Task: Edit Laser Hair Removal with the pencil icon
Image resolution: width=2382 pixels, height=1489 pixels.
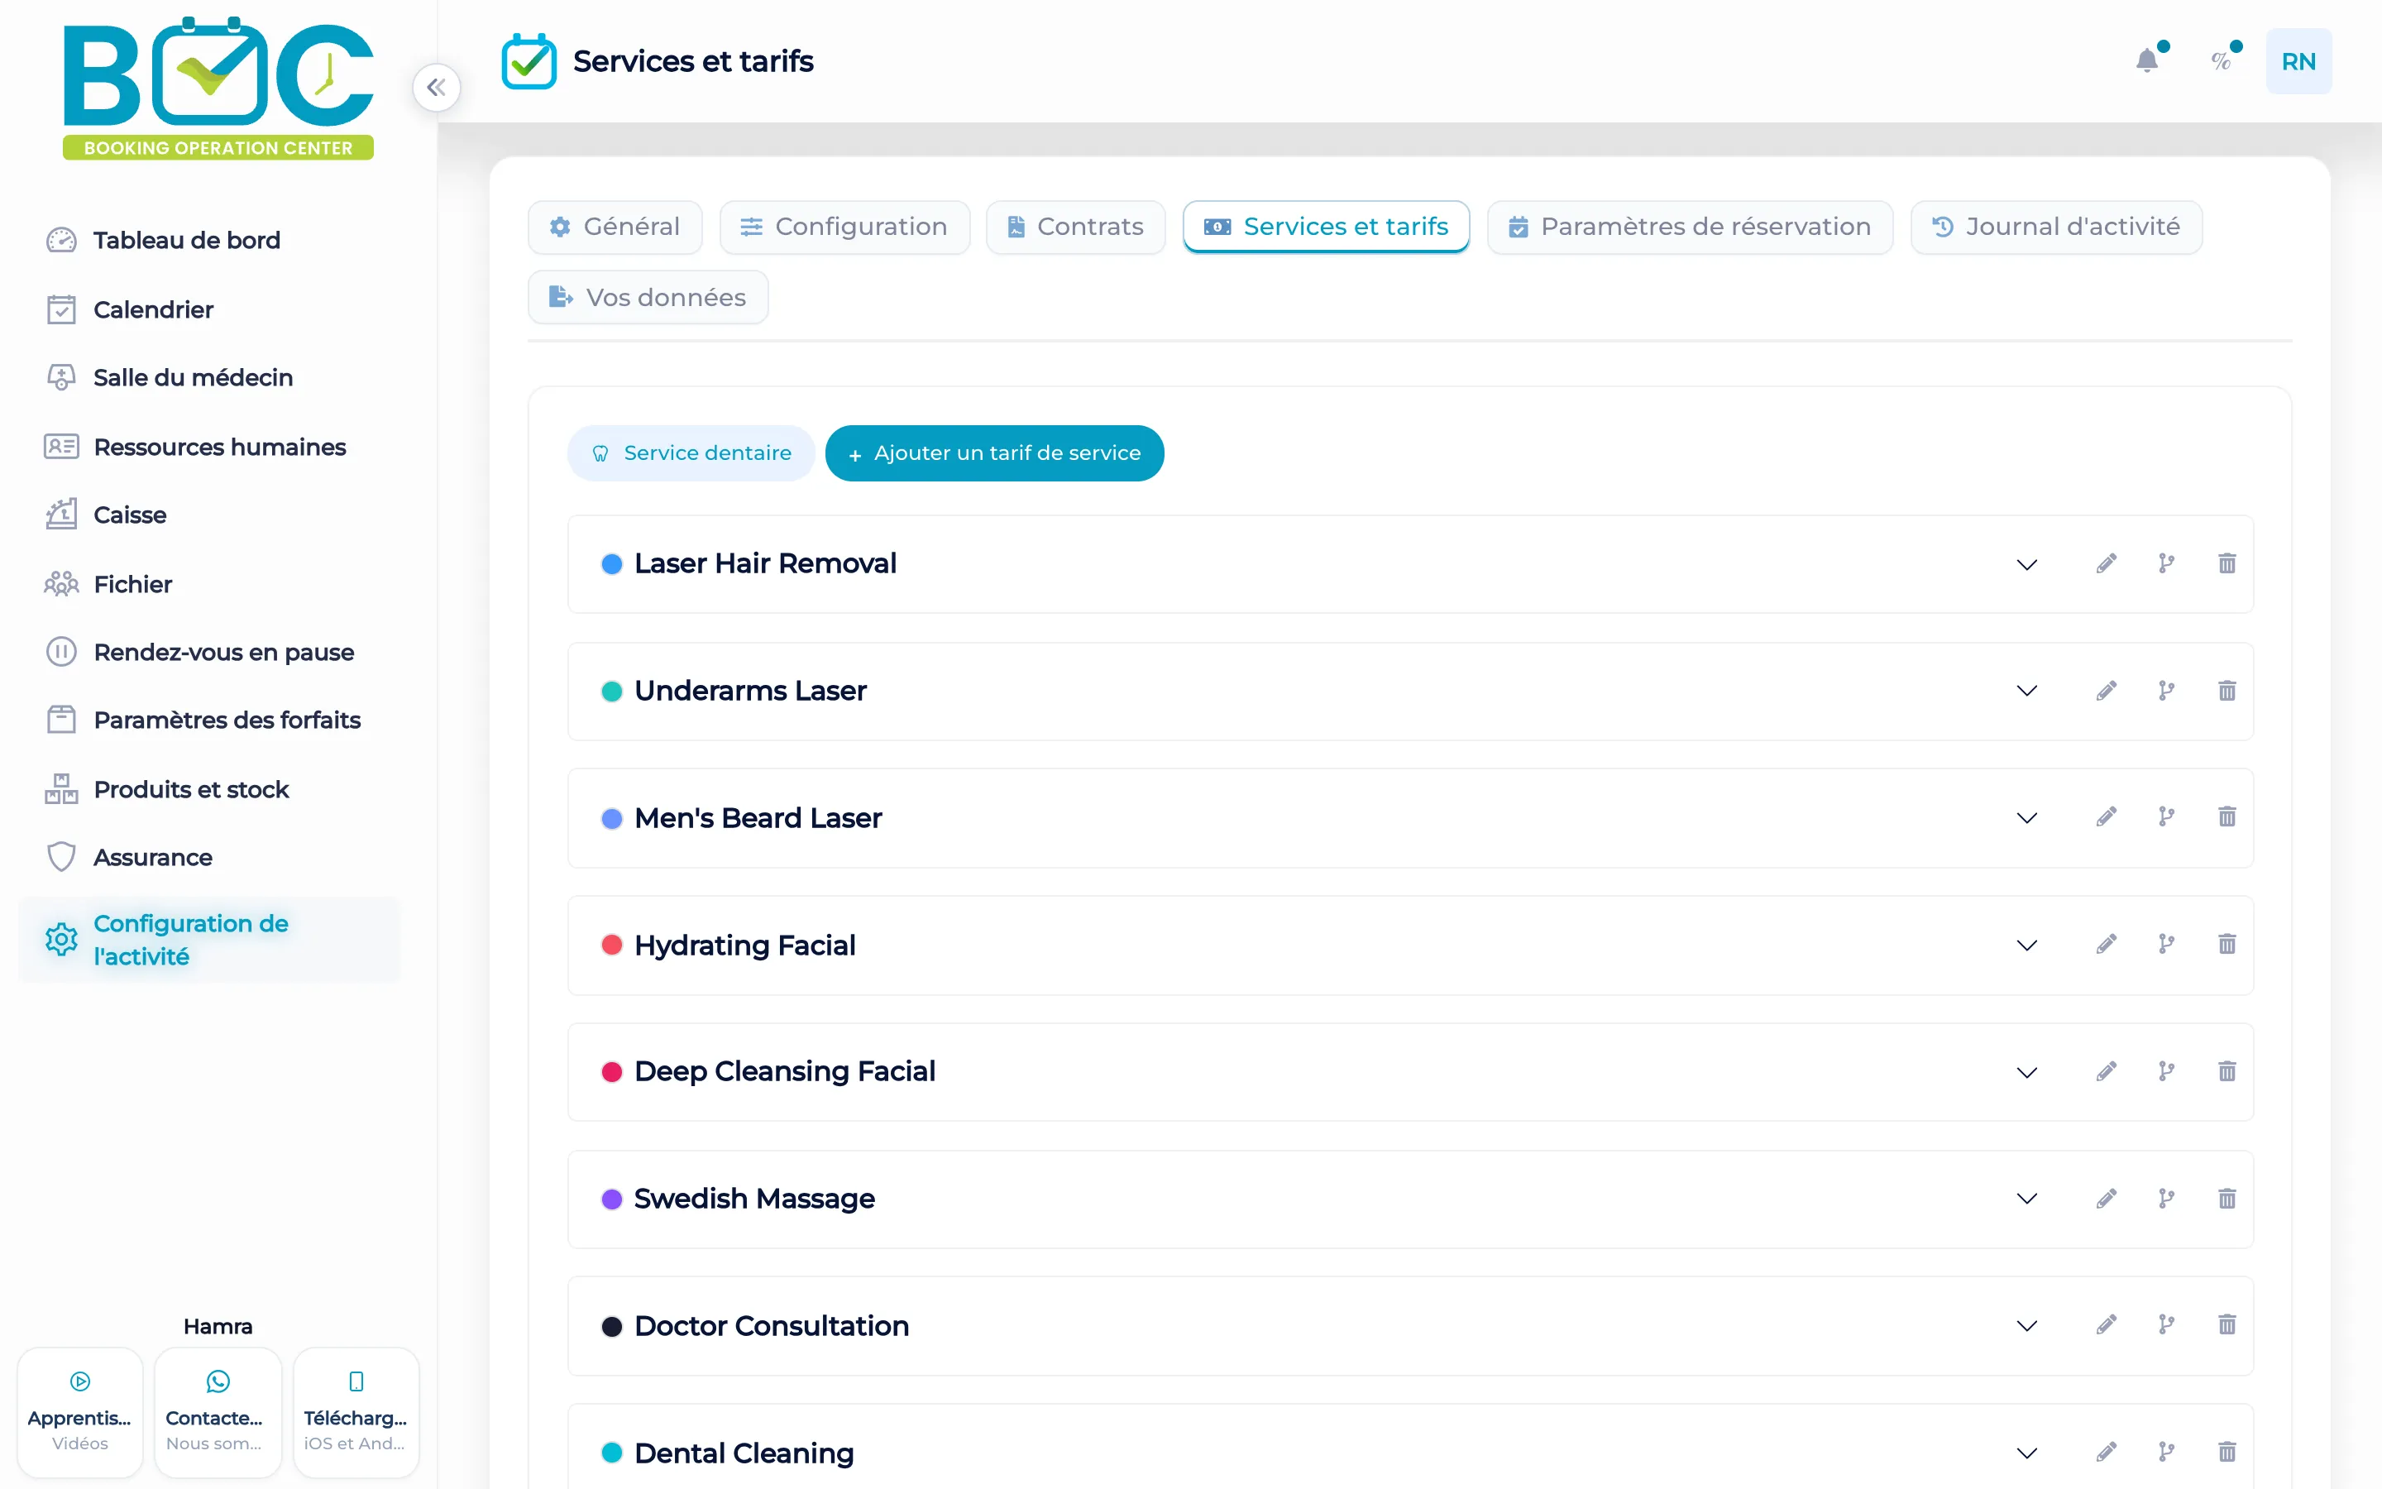Action: (x=2107, y=563)
